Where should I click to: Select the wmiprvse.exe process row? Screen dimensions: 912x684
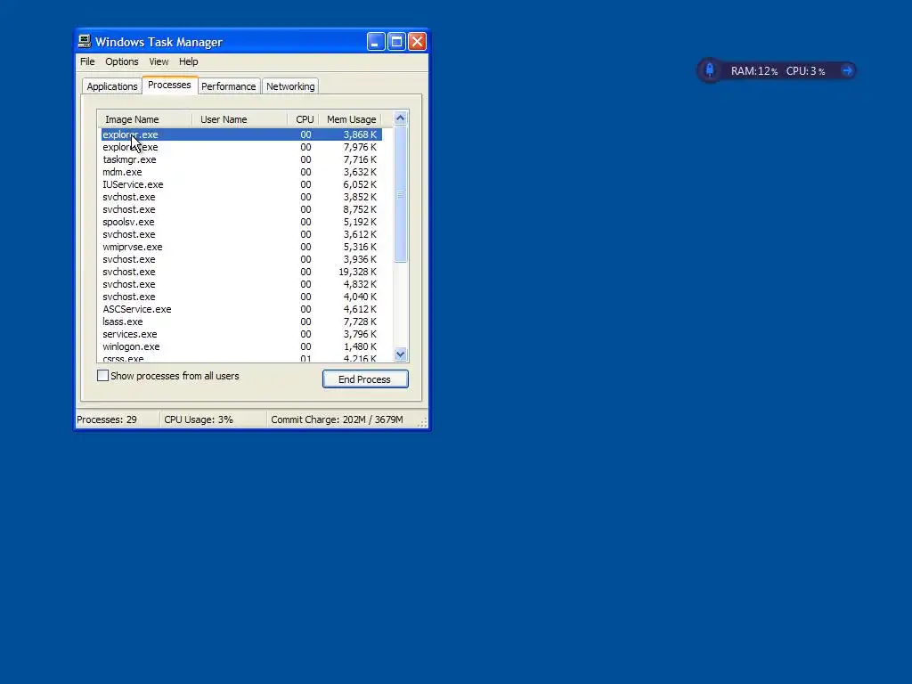[x=241, y=248]
